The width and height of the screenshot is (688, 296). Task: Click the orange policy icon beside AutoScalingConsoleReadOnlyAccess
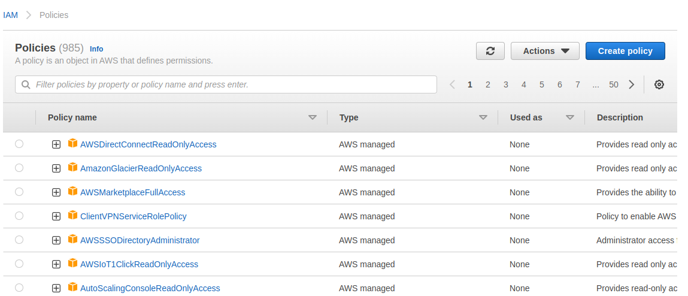pyautogui.click(x=73, y=288)
